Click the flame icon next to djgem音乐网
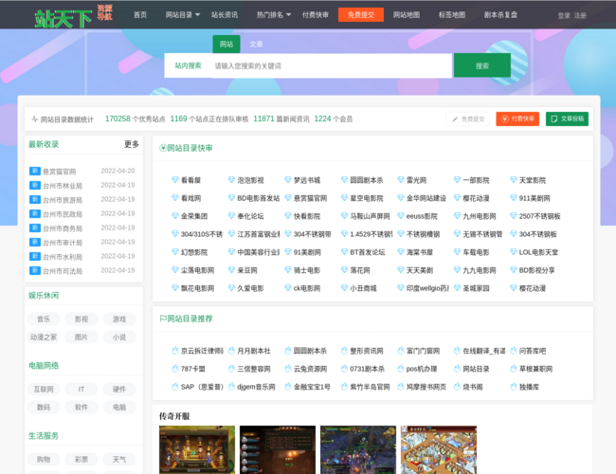Viewport: 616px width, 474px height. (231, 387)
